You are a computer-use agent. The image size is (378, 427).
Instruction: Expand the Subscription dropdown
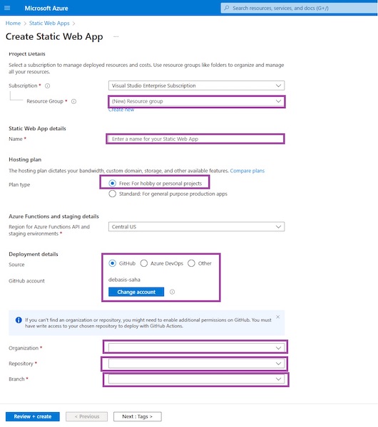[x=197, y=85]
